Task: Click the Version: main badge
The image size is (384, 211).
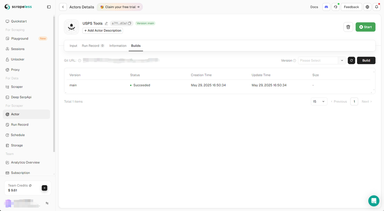Action: (145, 23)
